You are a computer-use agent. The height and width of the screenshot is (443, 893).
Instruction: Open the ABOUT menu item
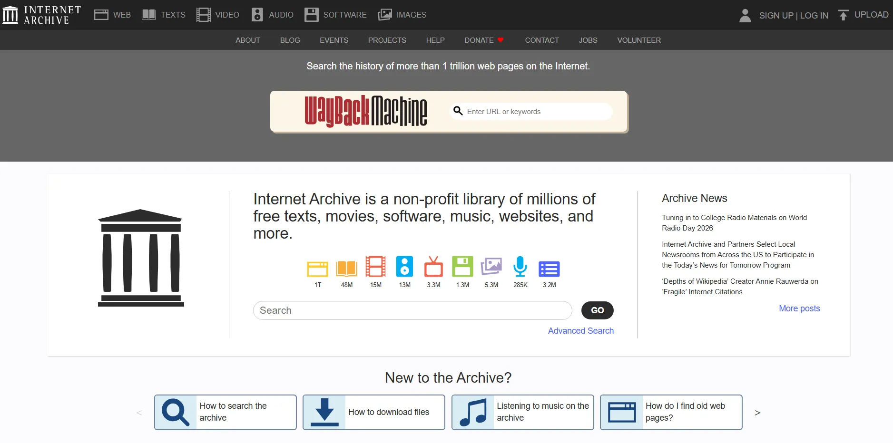tap(248, 40)
